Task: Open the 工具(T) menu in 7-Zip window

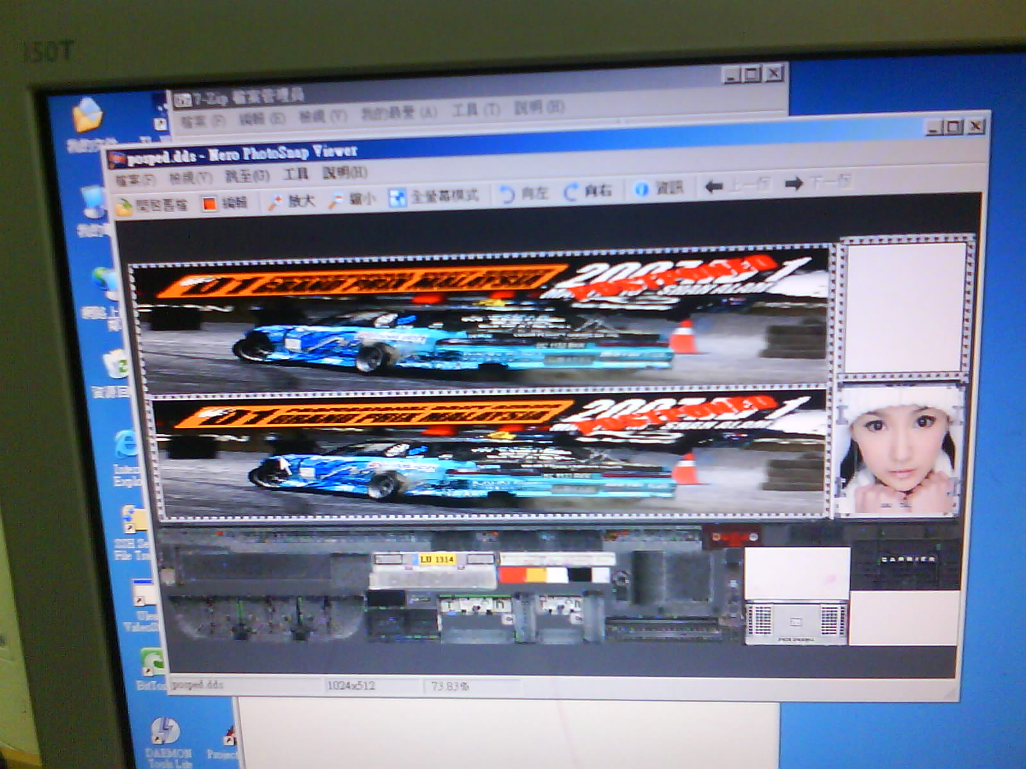Action: coord(475,110)
